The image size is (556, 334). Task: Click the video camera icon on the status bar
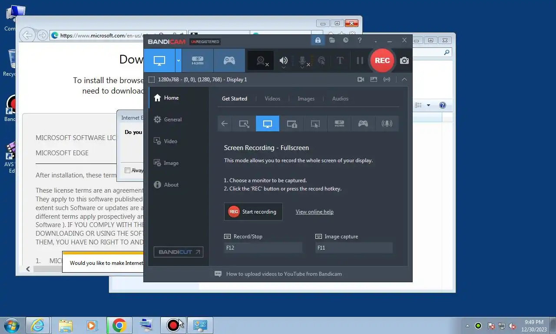pos(361,80)
